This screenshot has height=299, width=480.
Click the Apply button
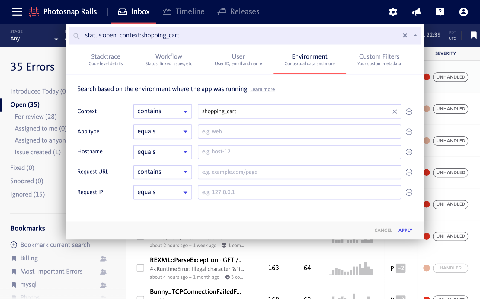click(x=405, y=230)
